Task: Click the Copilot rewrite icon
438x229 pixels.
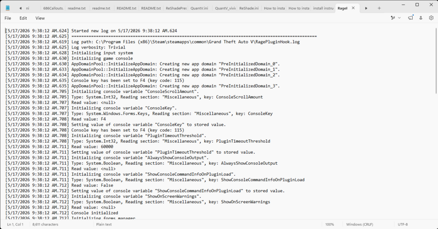Action: [393, 18]
